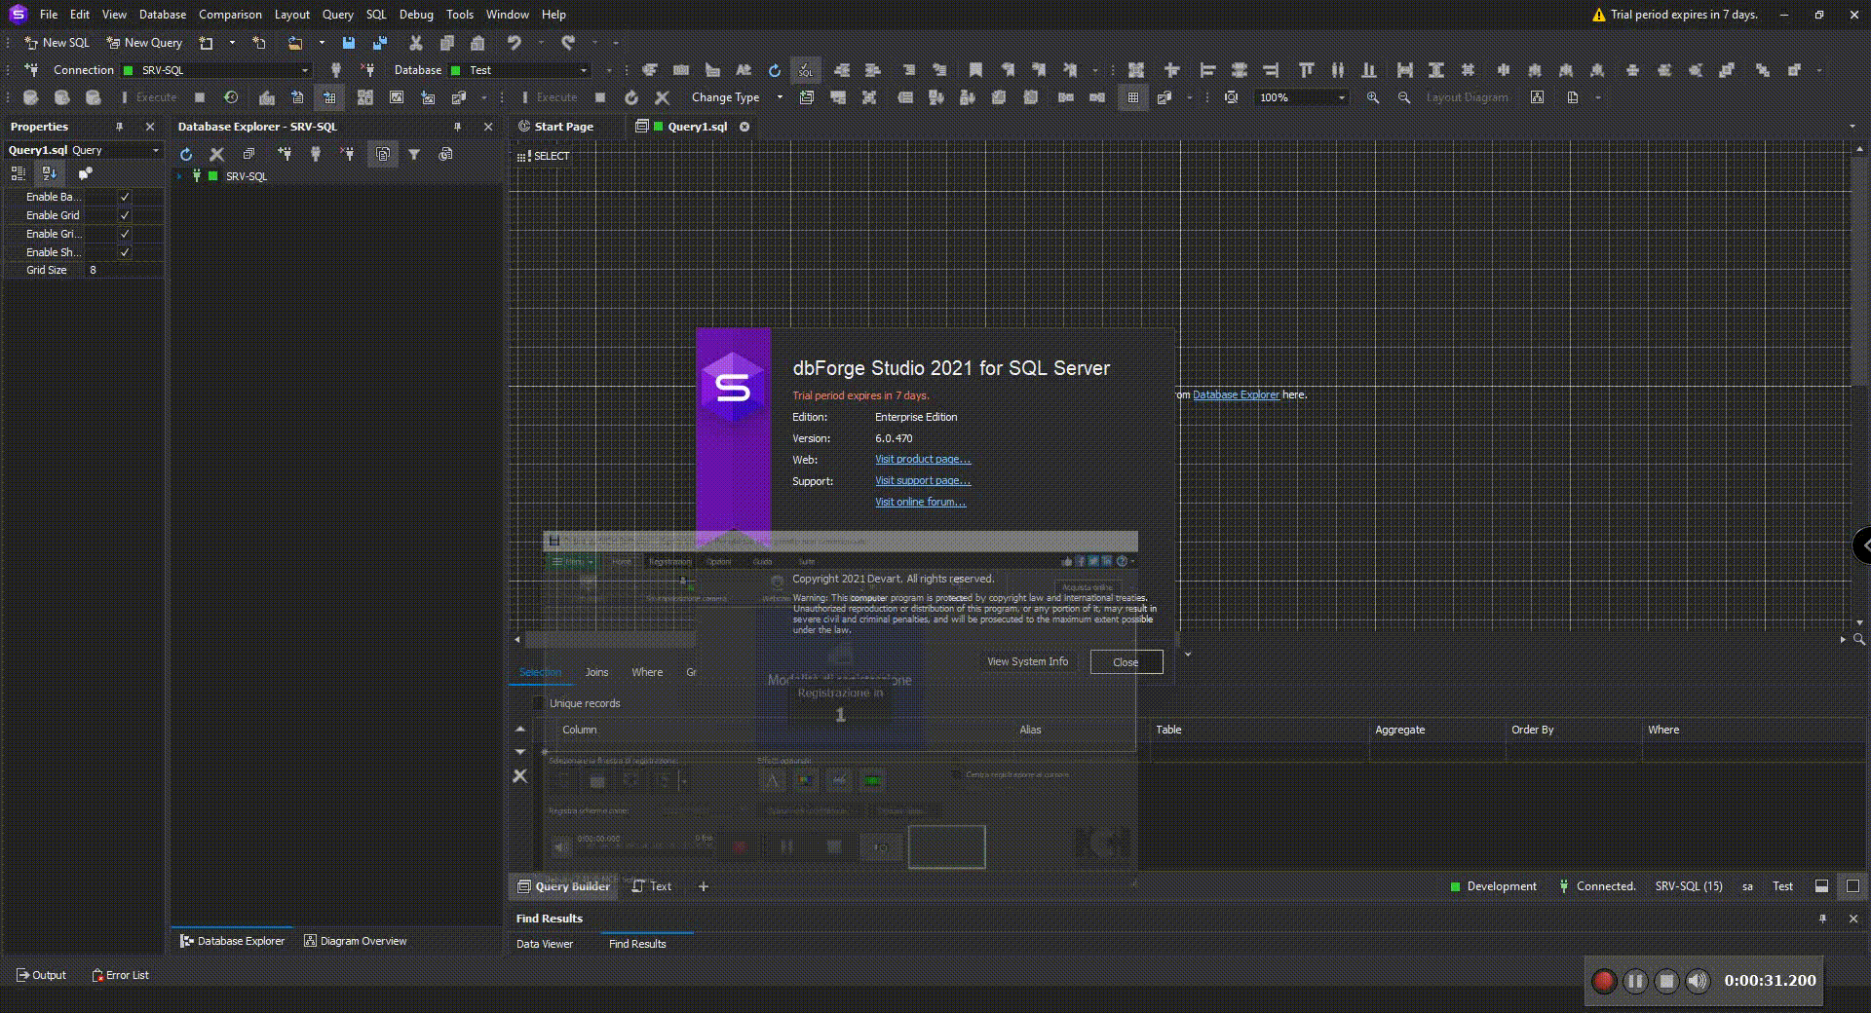Open the Tools menu
The image size is (1871, 1013).
pos(459,15)
